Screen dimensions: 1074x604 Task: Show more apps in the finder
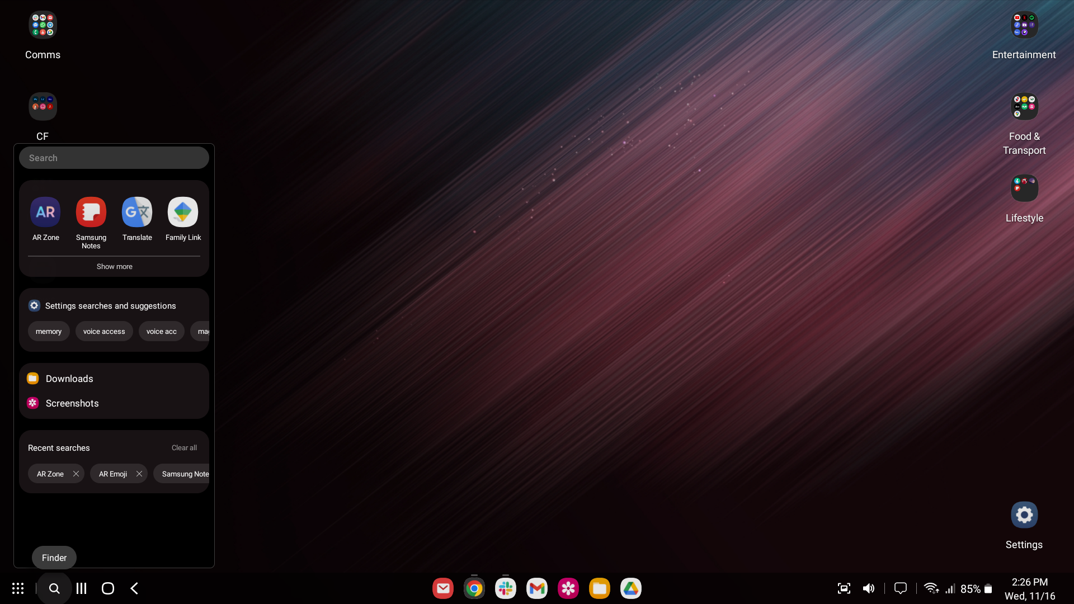pyautogui.click(x=114, y=266)
